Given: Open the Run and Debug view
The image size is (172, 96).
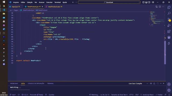Looking at the screenshot, I should tap(169, 26).
